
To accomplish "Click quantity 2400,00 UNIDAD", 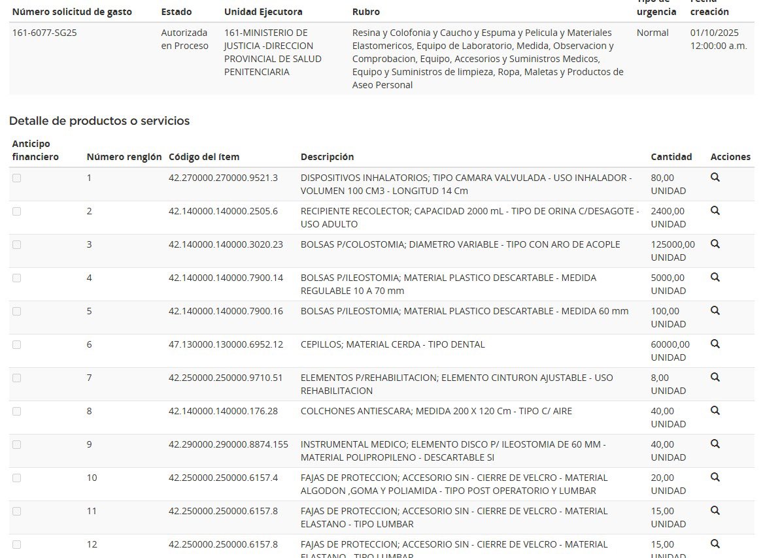I will pyautogui.click(x=668, y=218).
